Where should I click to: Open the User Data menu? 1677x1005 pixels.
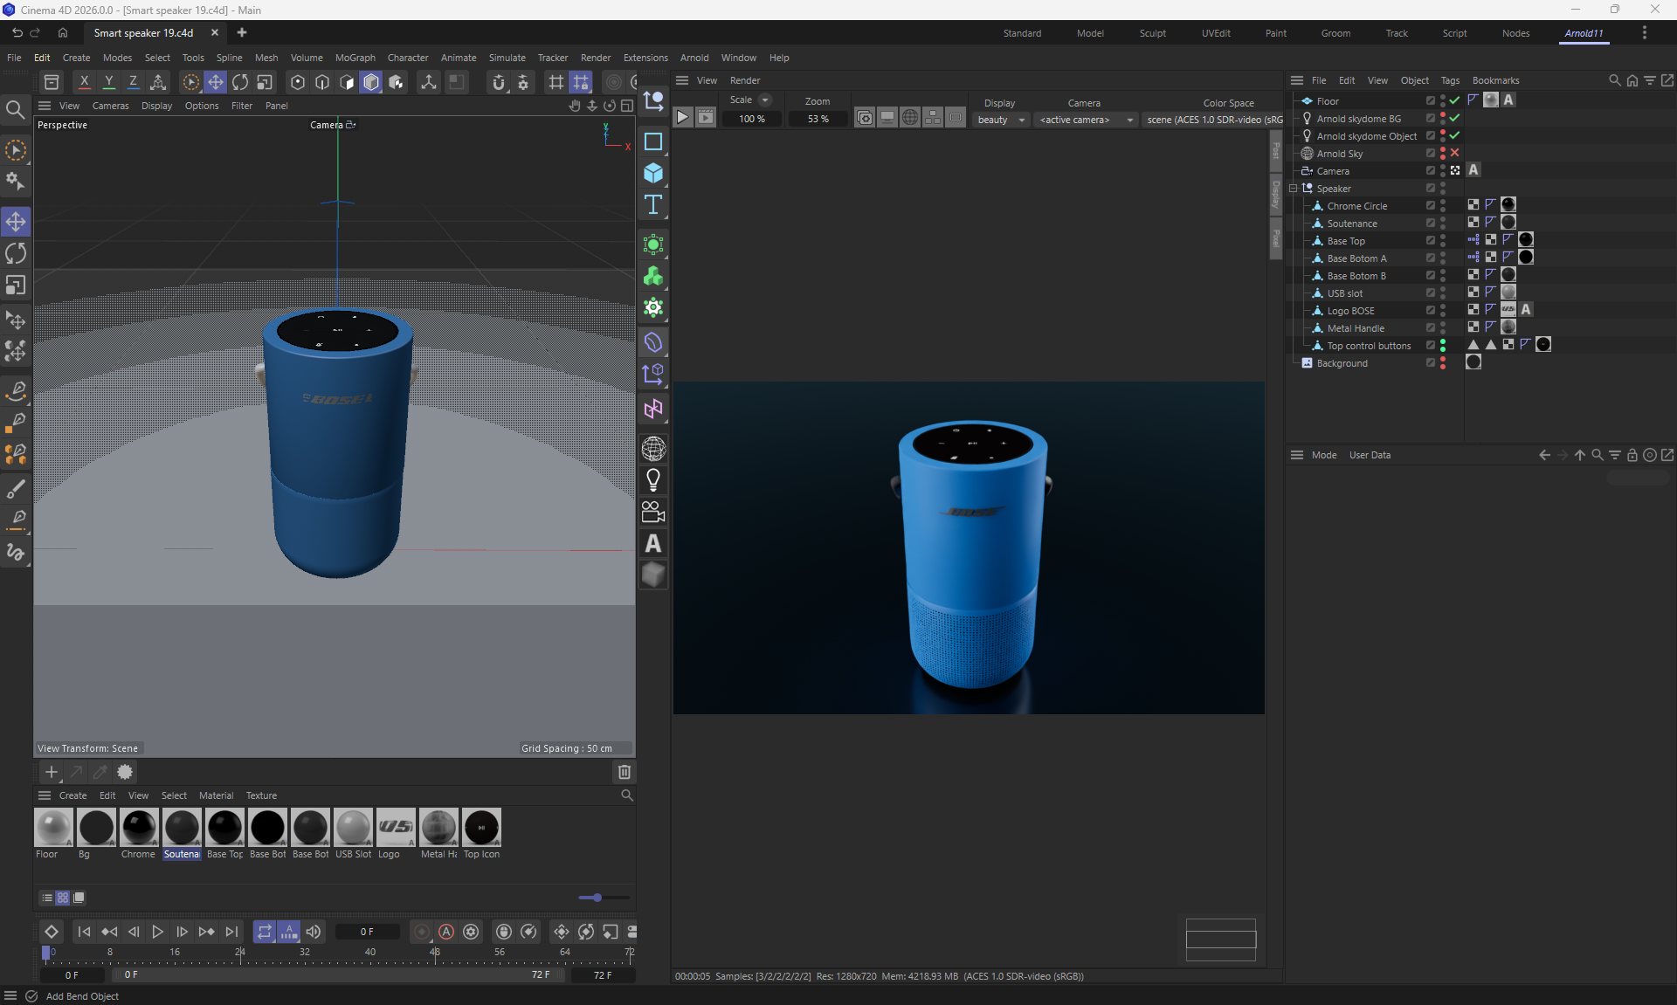[x=1369, y=455]
